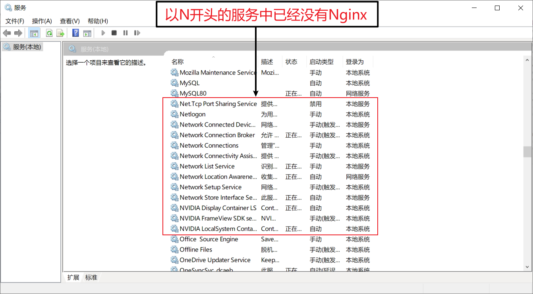Start a service with the play toolbar icon

pos(103,33)
